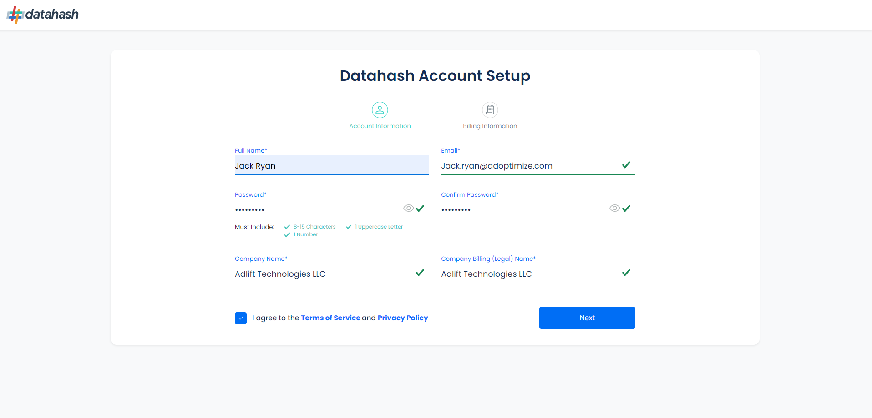The image size is (872, 418).
Task: Click the Email field valid checkmark
Action: (626, 165)
